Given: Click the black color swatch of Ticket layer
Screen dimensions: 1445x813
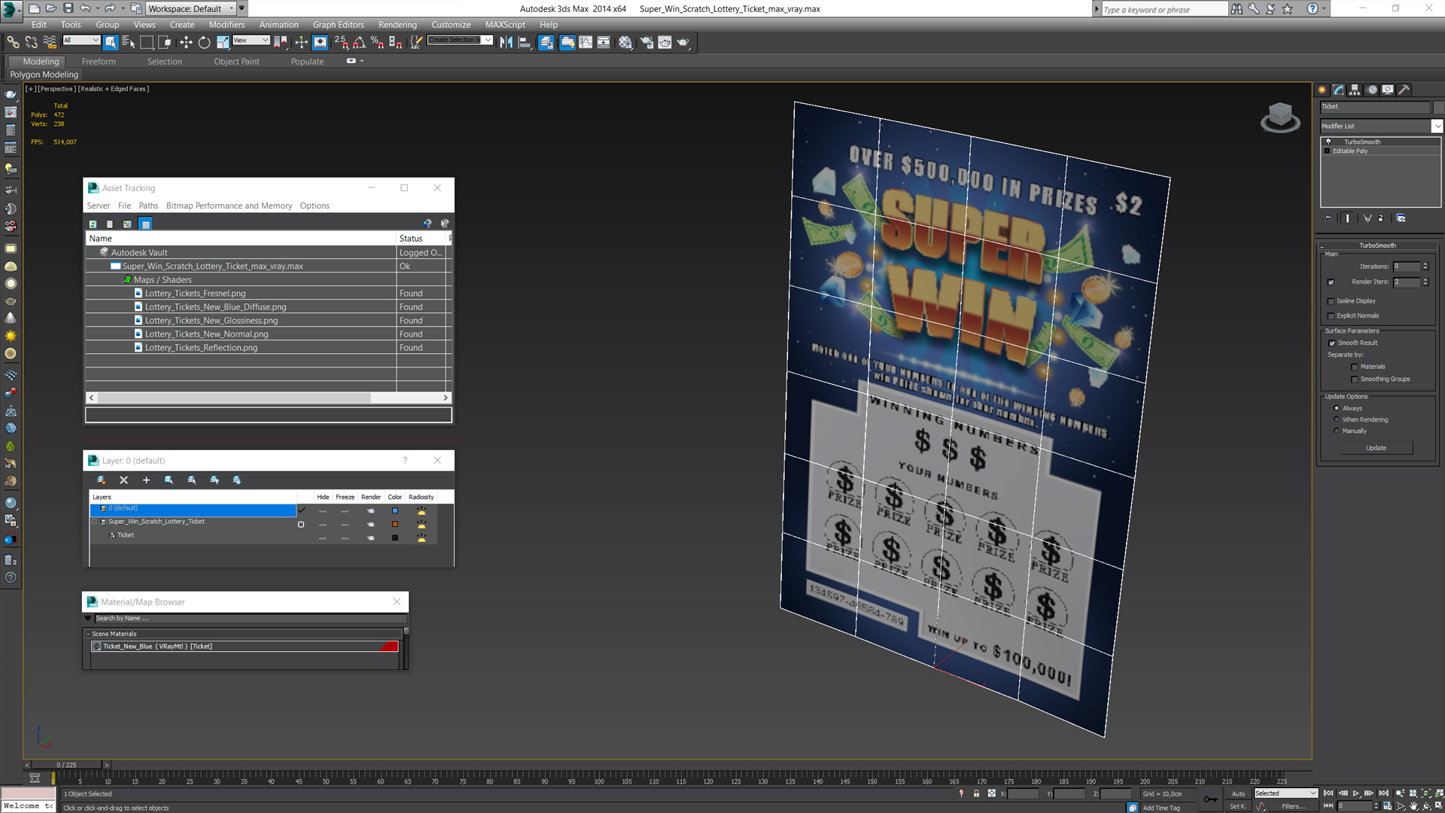Looking at the screenshot, I should 394,538.
